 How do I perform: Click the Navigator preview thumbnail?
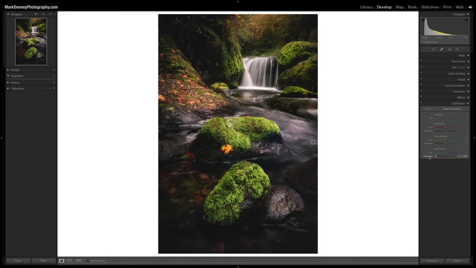click(x=31, y=41)
